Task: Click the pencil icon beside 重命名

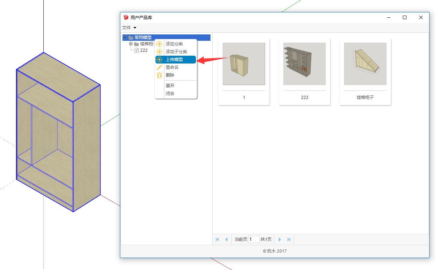Action: (159, 67)
